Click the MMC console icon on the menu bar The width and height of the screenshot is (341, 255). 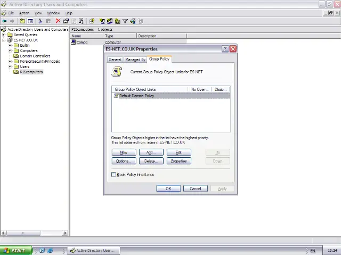point(4,13)
